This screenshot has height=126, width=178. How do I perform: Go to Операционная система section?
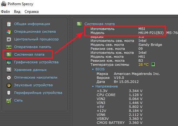tap(35, 31)
